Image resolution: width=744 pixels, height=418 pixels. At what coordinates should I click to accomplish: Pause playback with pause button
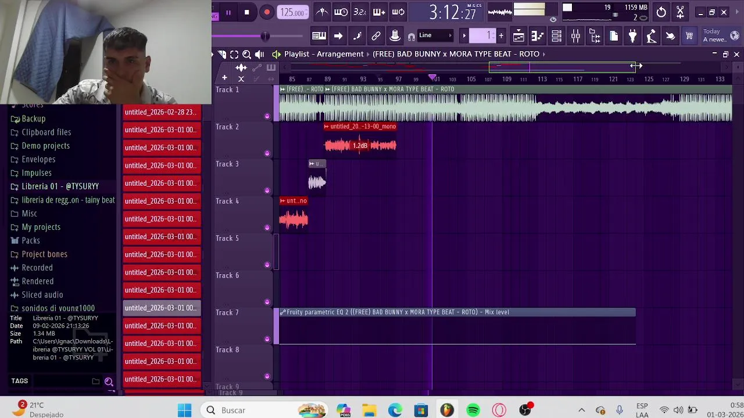click(x=228, y=12)
